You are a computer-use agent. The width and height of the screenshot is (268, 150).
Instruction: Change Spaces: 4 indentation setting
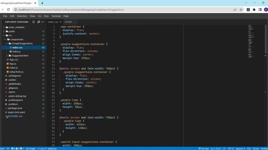pyautogui.click(x=240, y=148)
